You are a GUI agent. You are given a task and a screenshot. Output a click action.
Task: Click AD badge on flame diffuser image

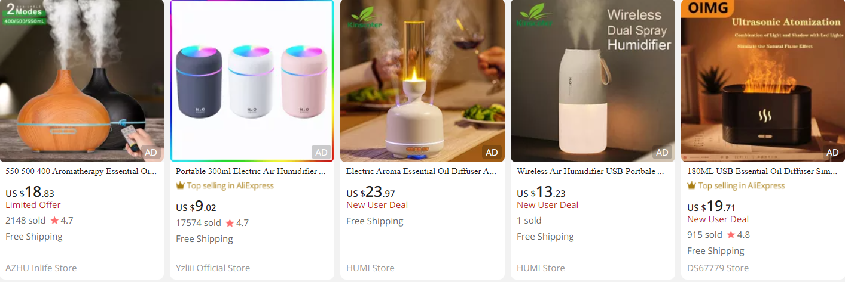click(832, 152)
